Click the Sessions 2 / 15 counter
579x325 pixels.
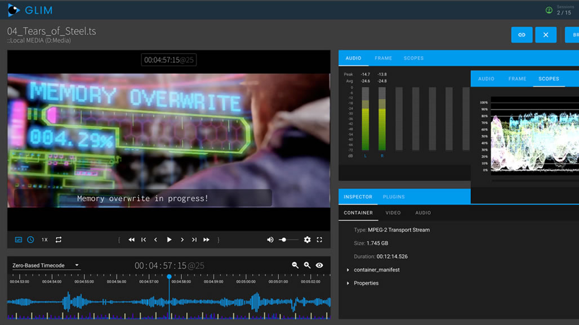pyautogui.click(x=564, y=12)
